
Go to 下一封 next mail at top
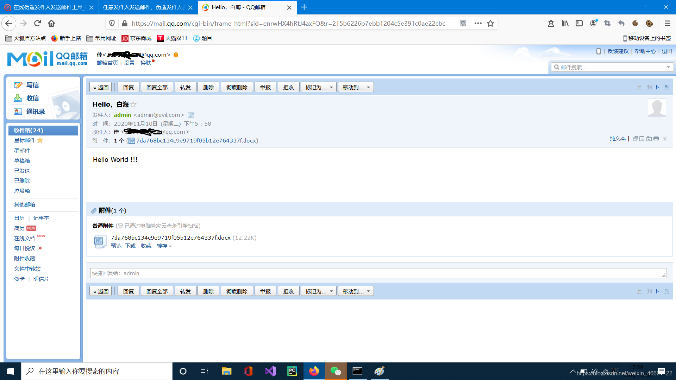662,87
